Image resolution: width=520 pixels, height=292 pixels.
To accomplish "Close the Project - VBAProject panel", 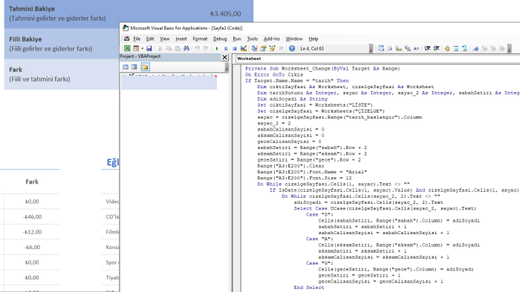I will tap(224, 57).
